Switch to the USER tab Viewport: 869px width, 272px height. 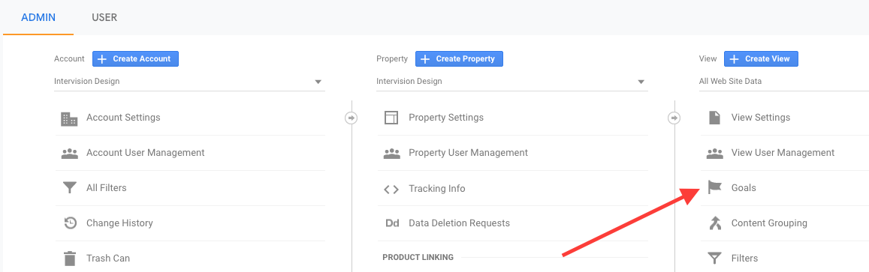tap(104, 17)
